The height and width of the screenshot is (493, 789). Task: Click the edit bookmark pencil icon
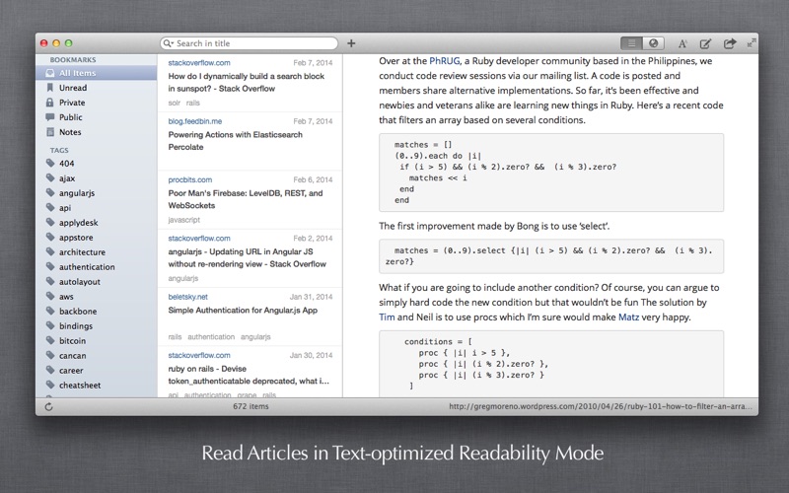tap(705, 43)
